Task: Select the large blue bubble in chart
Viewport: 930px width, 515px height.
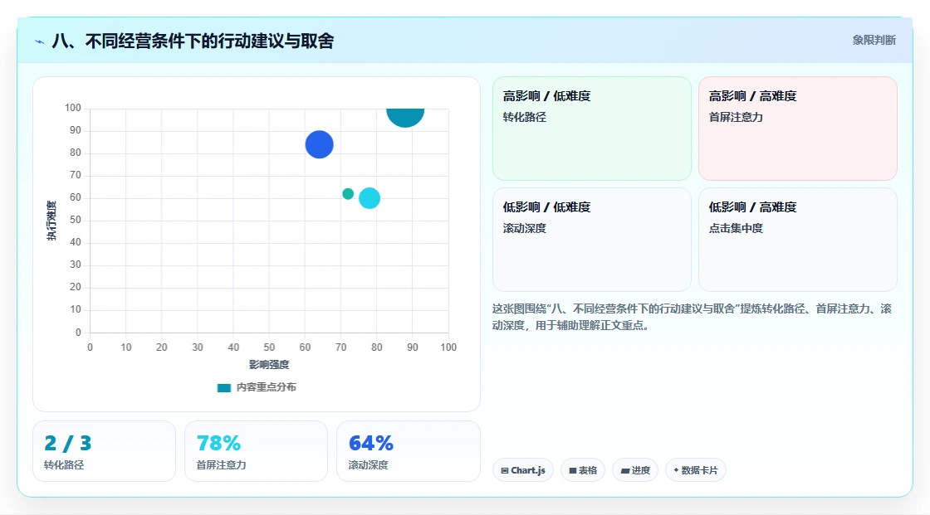Action: pos(319,144)
